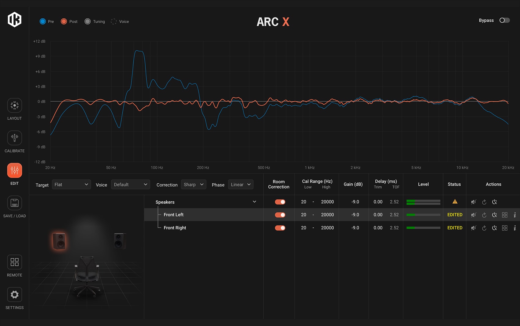
Task: Open the Target Flat dropdown
Action: coord(71,185)
